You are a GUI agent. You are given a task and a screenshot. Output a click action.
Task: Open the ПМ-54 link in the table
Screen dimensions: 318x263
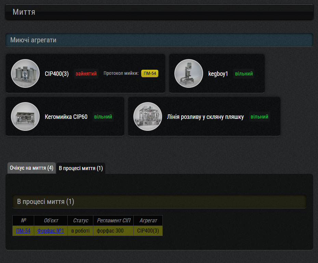point(23,231)
